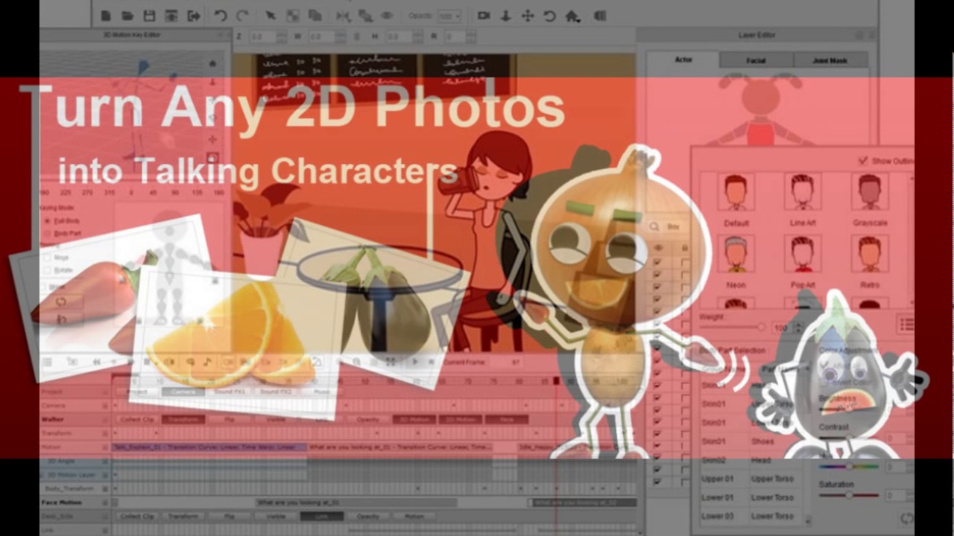
Task: Click the four-way move arrows icon
Action: pos(528,16)
